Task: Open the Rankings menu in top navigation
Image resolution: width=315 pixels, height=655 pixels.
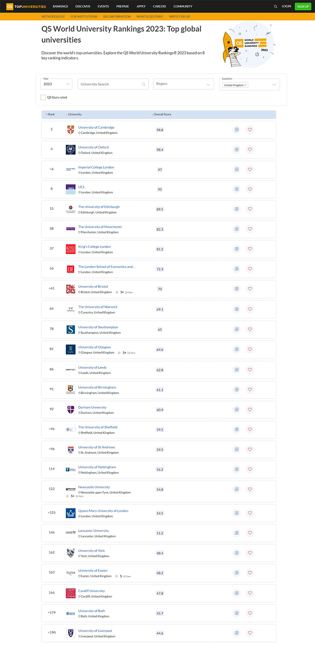Action: pos(60,6)
